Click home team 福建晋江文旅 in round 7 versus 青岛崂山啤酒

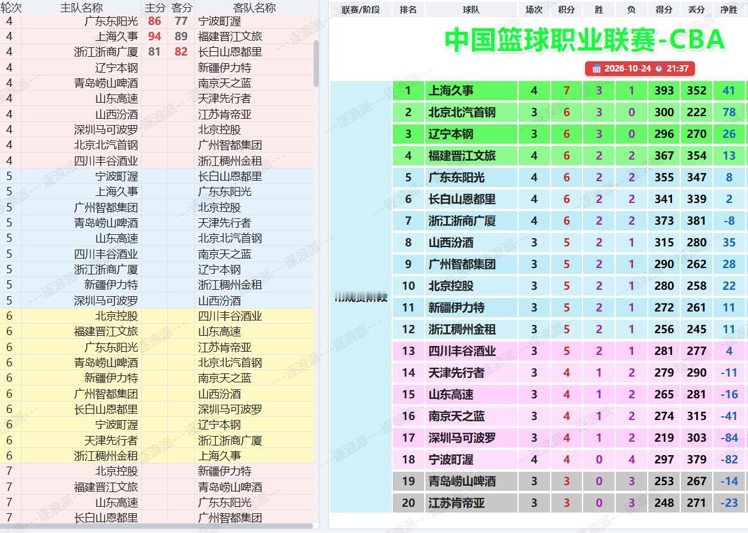[x=106, y=487]
